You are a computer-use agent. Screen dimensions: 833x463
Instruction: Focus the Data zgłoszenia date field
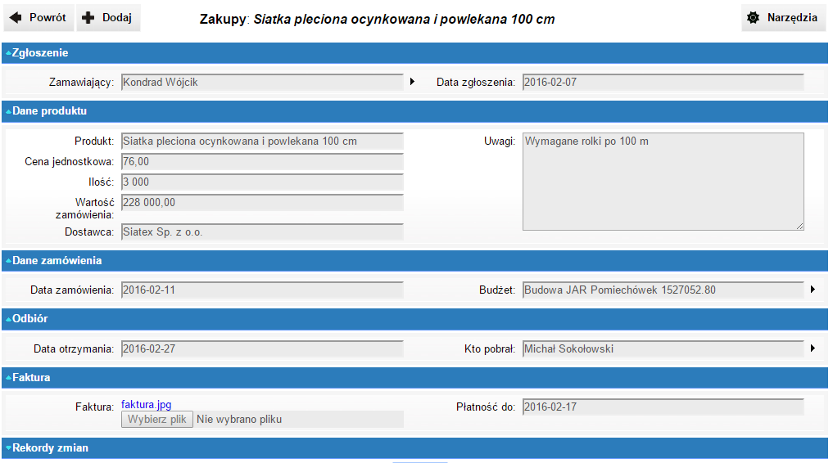tap(663, 82)
